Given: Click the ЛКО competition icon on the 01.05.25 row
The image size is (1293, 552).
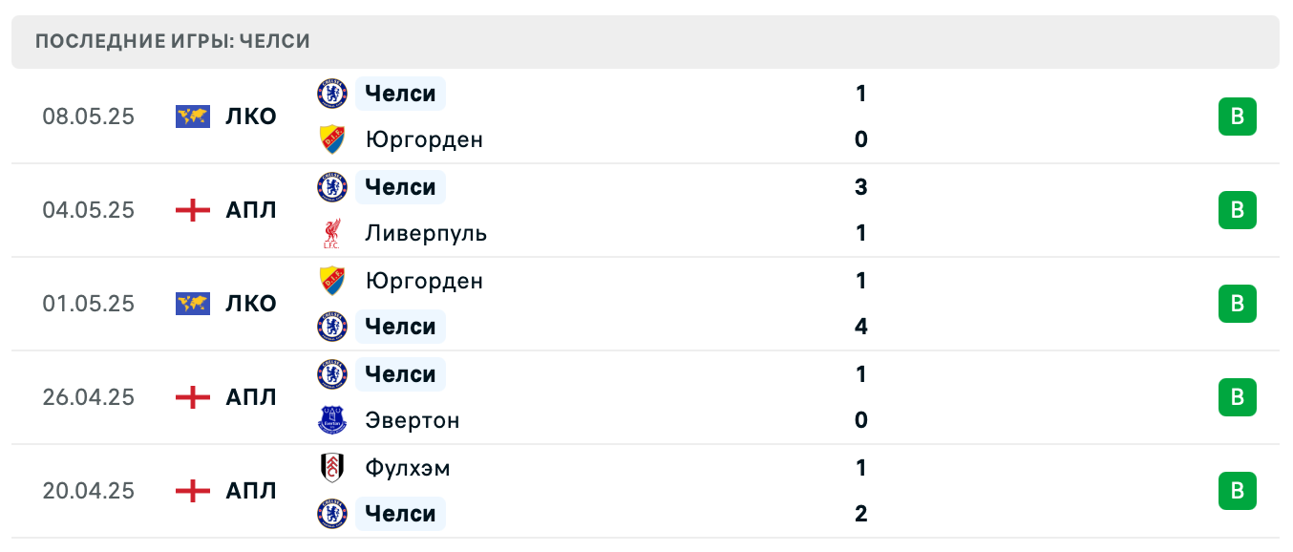Looking at the screenshot, I should pyautogui.click(x=192, y=304).
